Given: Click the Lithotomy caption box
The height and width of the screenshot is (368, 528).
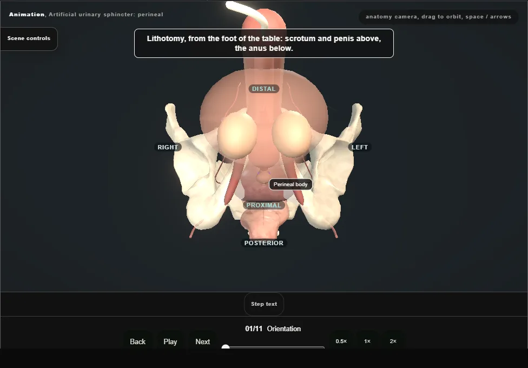Looking at the screenshot, I should click(x=264, y=43).
